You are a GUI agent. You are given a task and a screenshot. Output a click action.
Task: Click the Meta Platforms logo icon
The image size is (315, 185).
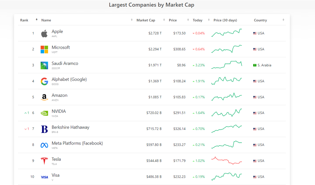(44, 145)
